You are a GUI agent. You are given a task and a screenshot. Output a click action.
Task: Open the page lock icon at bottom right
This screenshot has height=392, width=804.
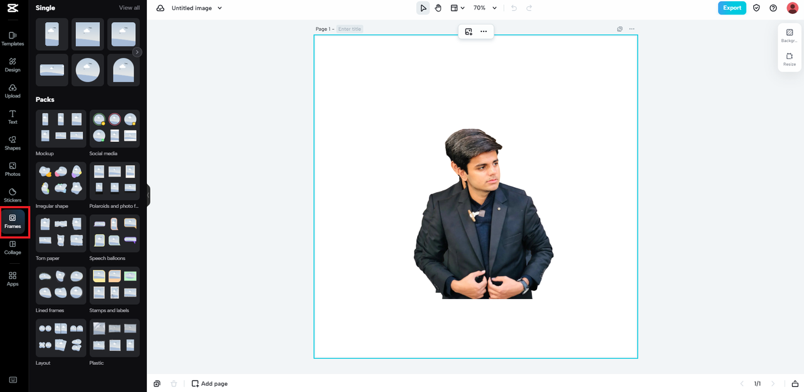795,384
